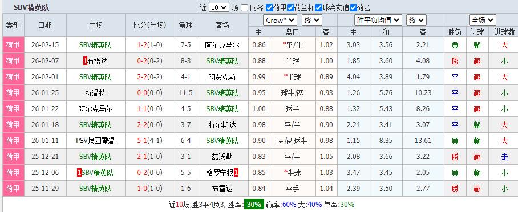Screen dimensions: 518x212
Task: Click the 30% win rate badge
Action: pyautogui.click(x=254, y=205)
